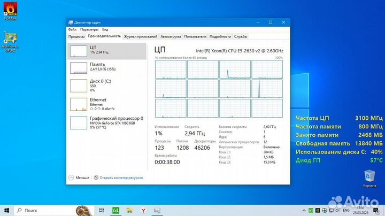385x216 pixels.
Task: Click the volume speaker tray icon
Action: [x=337, y=210]
